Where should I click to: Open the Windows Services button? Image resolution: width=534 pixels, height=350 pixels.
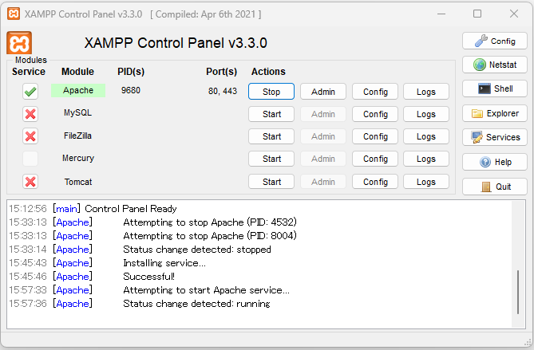pyautogui.click(x=495, y=137)
